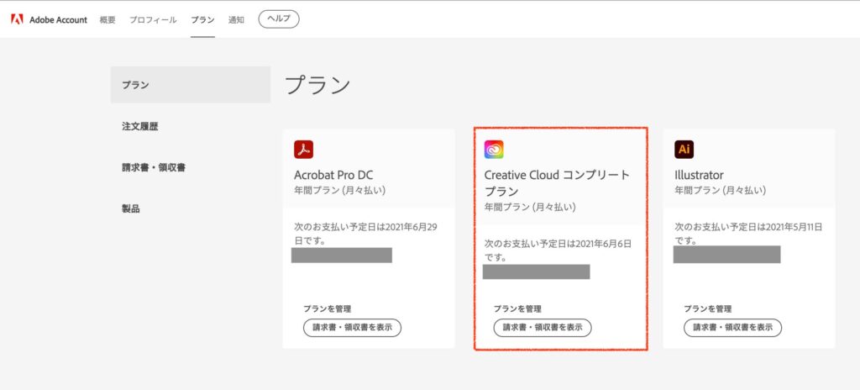Image resolution: width=860 pixels, height=390 pixels.
Task: Show 請求書・領収書を表示 for Illustrator
Action: (x=732, y=327)
